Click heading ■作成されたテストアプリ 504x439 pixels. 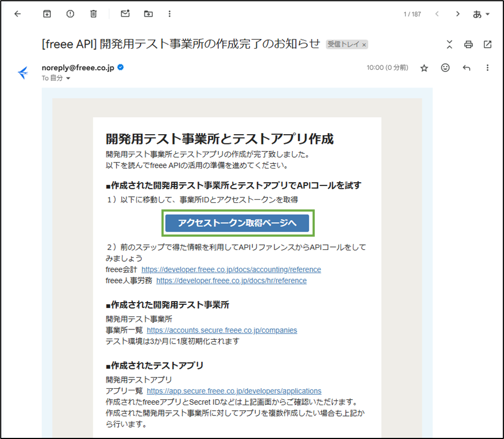point(154,366)
